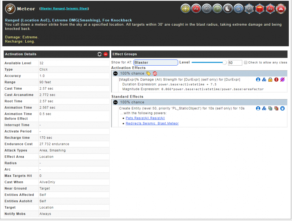Click the orange padlock effect icon

270,80
